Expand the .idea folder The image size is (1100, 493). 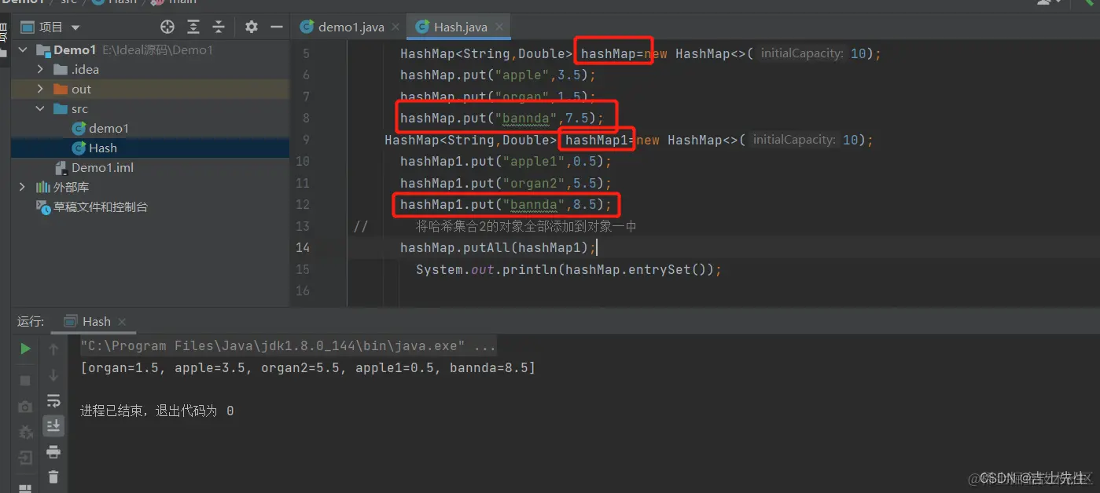40,70
